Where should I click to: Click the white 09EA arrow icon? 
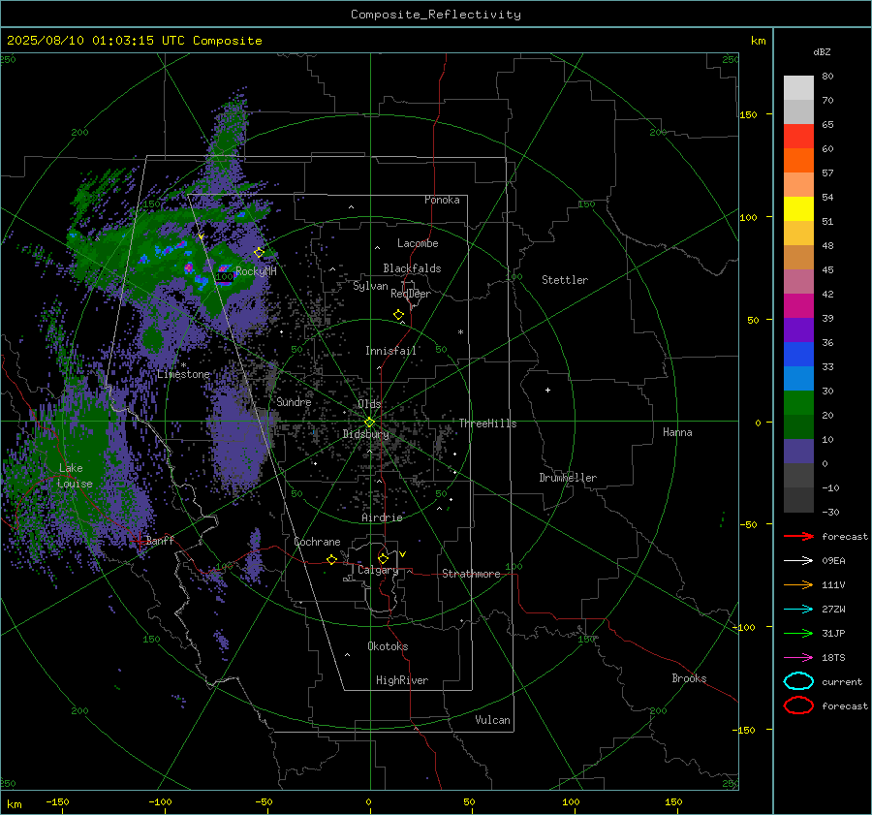tap(798, 560)
